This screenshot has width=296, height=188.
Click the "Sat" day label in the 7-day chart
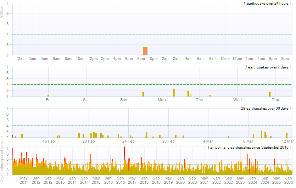86,100
